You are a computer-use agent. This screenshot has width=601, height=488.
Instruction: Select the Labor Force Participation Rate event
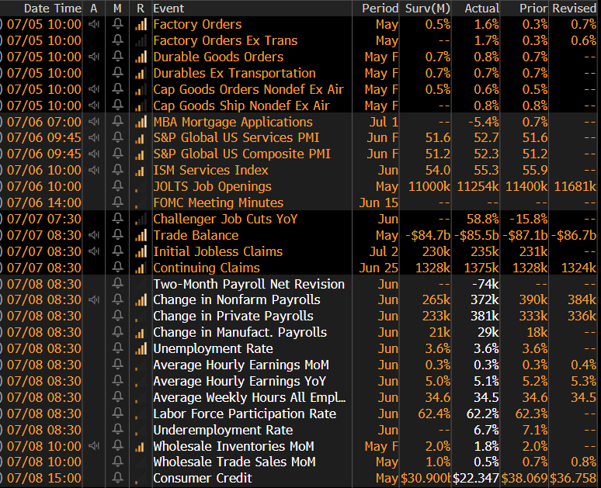coord(245,414)
